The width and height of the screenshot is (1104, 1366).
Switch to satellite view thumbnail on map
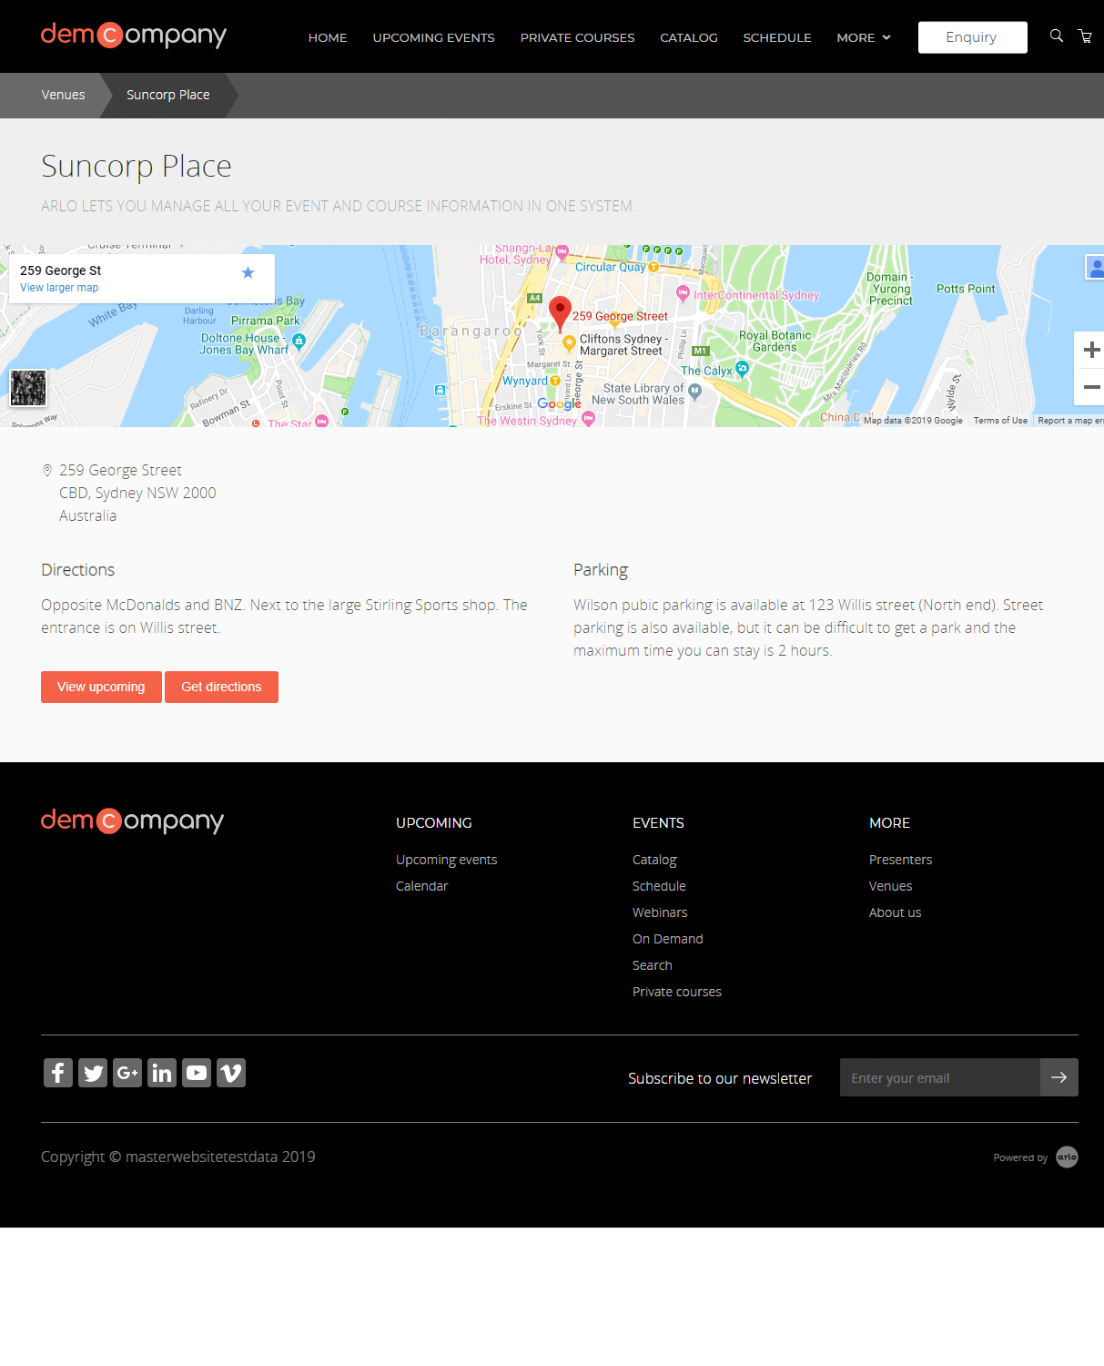pos(28,388)
